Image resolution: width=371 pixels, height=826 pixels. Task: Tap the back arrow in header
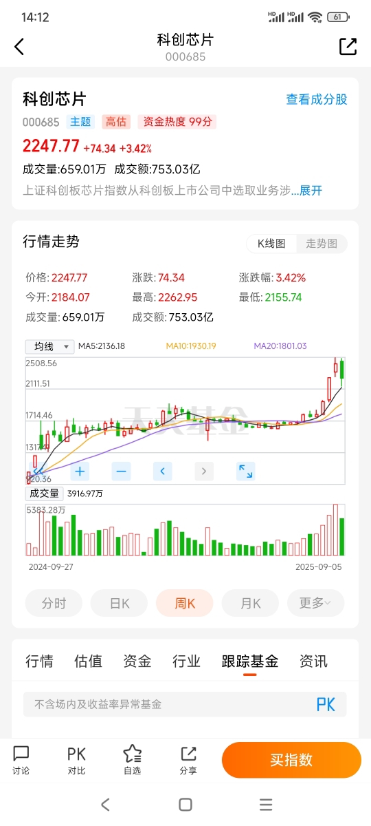(19, 47)
